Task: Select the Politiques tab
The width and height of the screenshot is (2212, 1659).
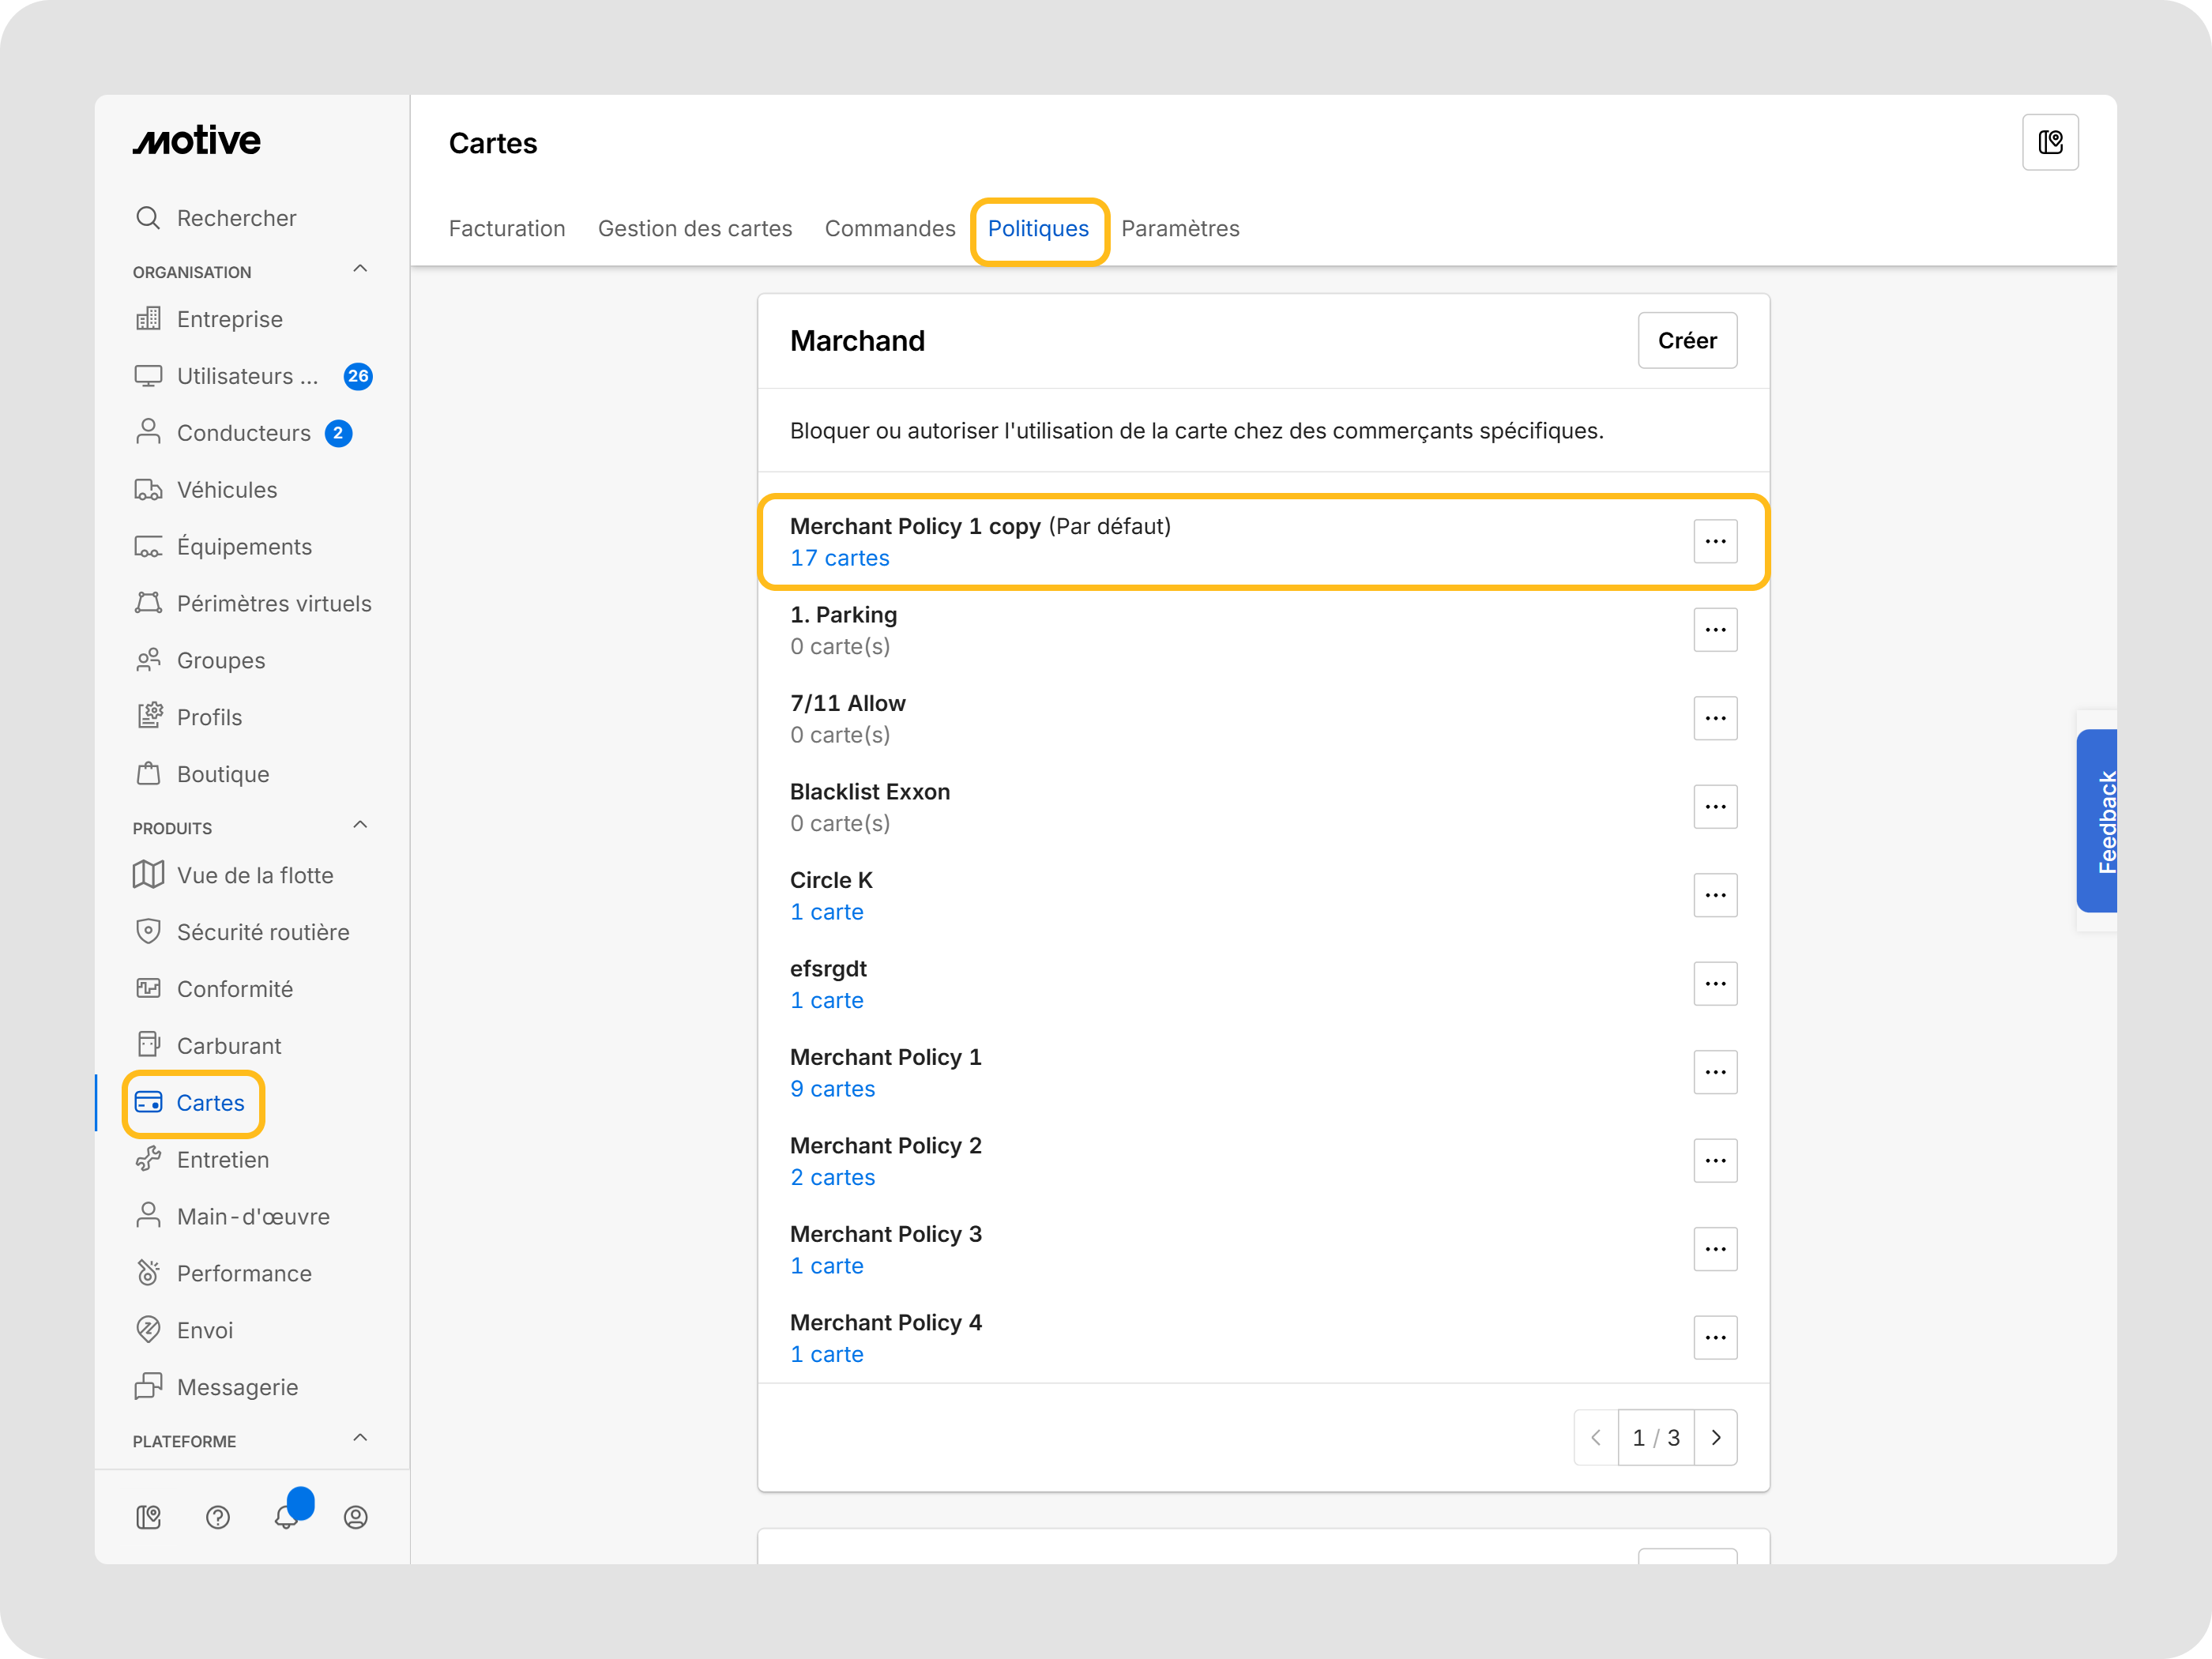Action: pyautogui.click(x=1038, y=228)
